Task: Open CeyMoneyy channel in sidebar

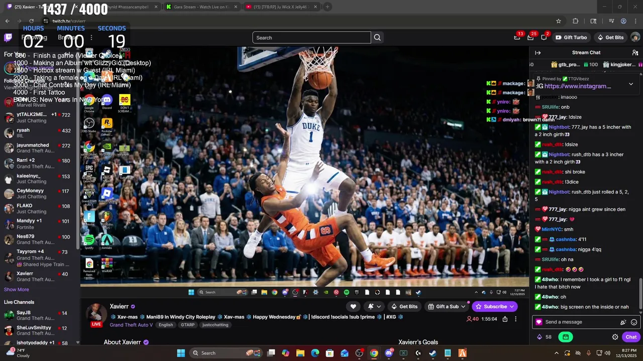Action: click(x=38, y=194)
